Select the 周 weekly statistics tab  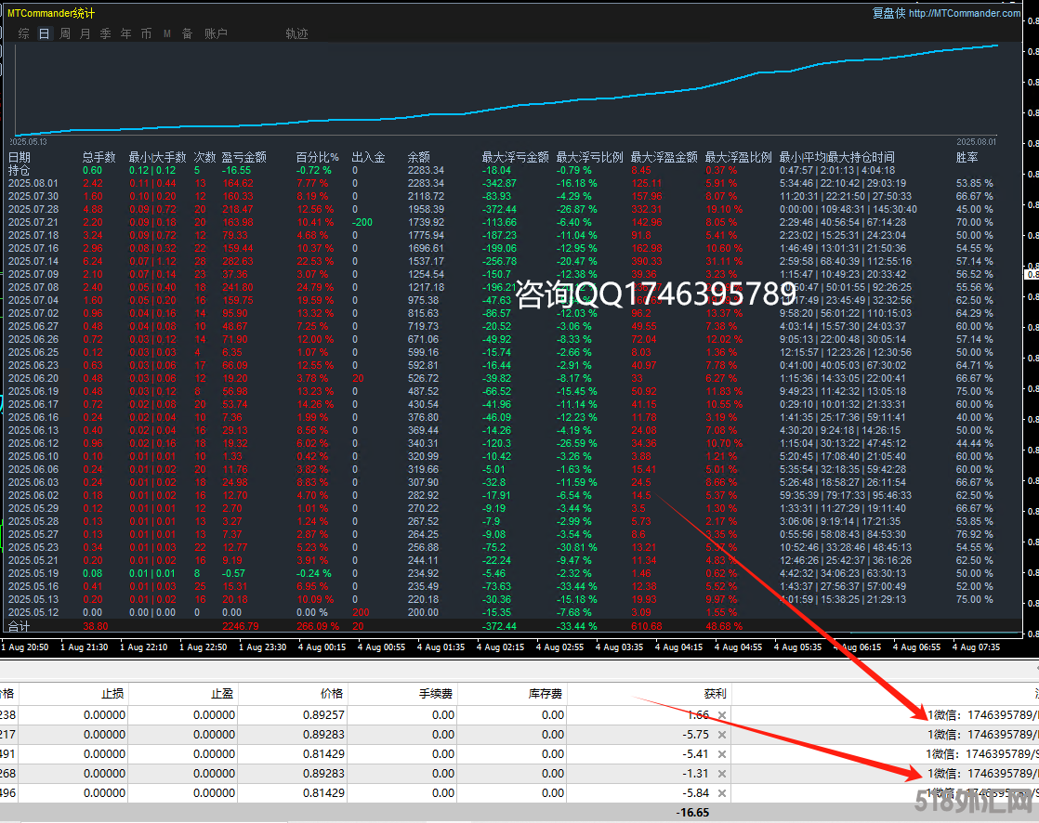(65, 33)
